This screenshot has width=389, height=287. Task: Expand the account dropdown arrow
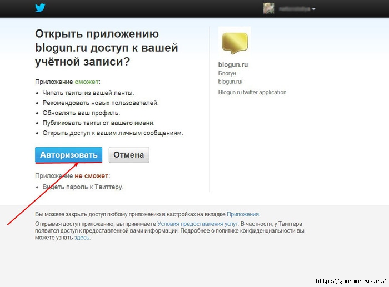click(x=313, y=9)
